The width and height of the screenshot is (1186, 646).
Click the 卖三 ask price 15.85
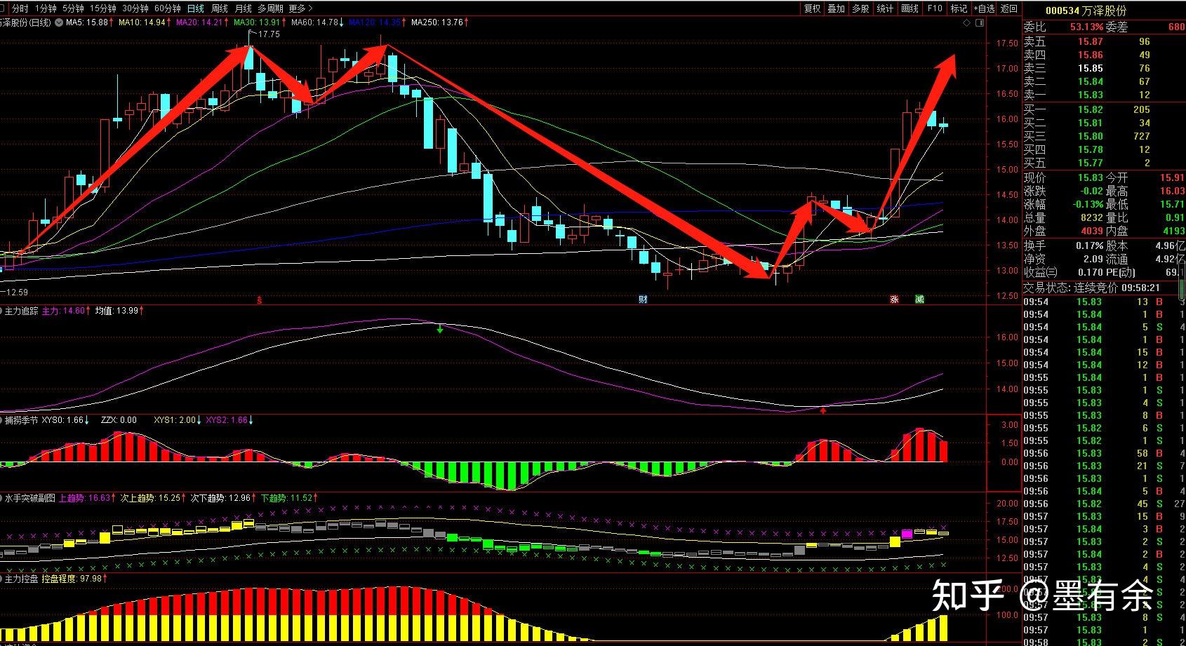(1091, 68)
